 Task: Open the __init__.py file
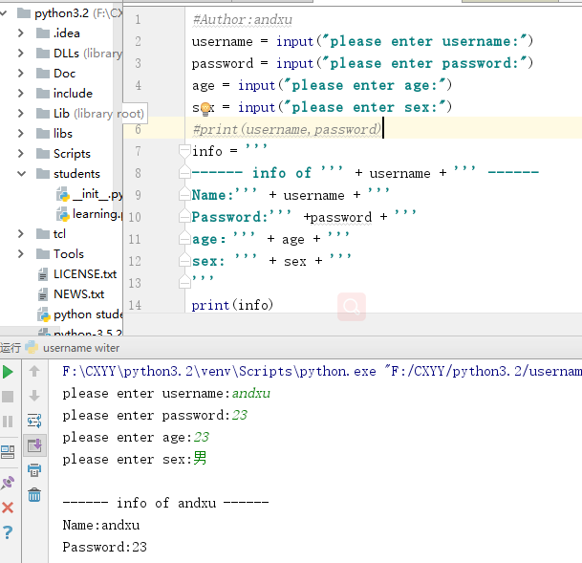click(97, 194)
